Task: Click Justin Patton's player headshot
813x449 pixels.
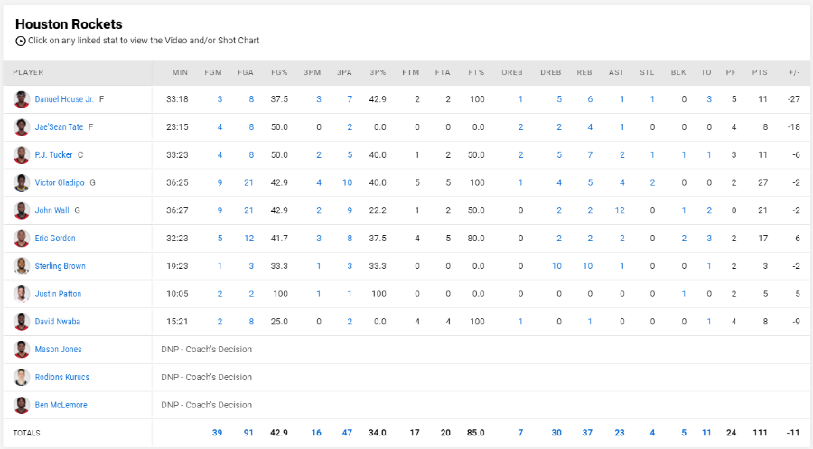Action: click(x=22, y=294)
